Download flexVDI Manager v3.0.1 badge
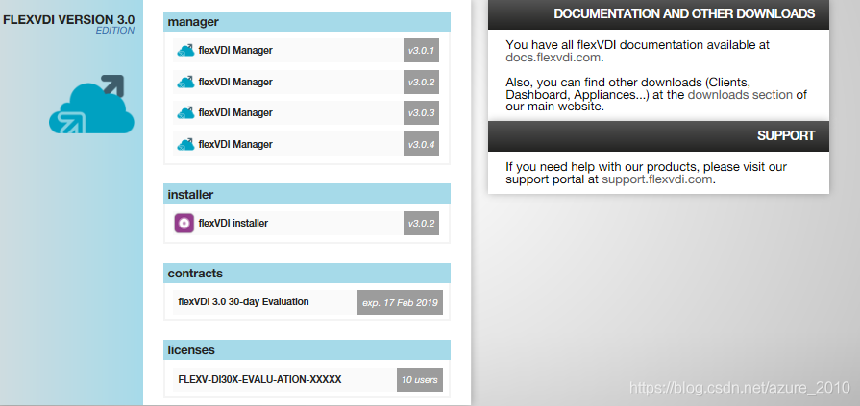This screenshot has height=406, width=860. click(x=421, y=51)
